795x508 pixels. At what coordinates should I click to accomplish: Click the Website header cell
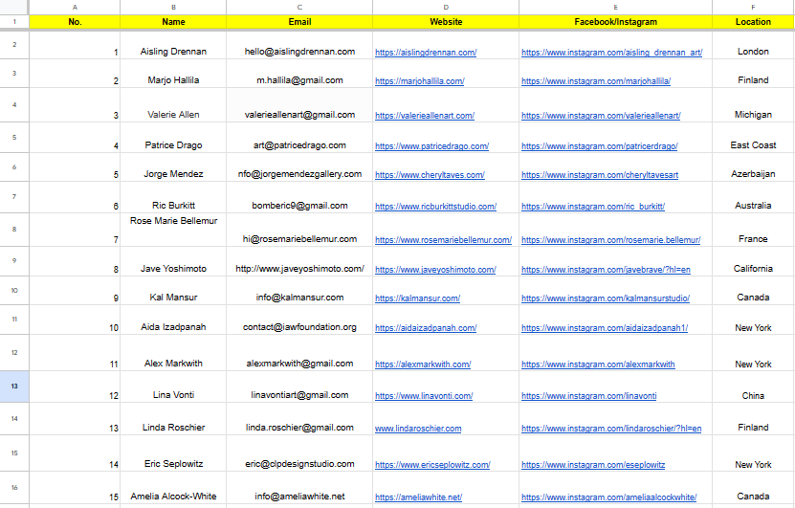pyautogui.click(x=446, y=22)
